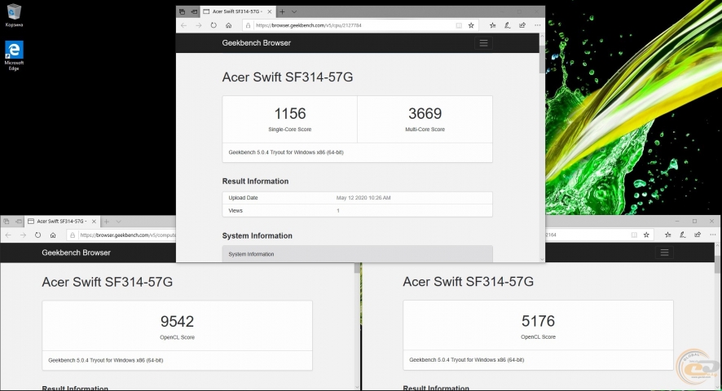Click the lock icon in top address bar

(x=249, y=25)
